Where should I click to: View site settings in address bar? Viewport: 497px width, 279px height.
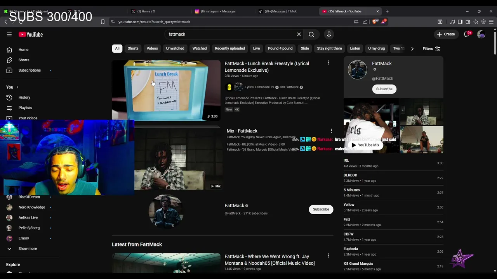pyautogui.click(x=112, y=22)
